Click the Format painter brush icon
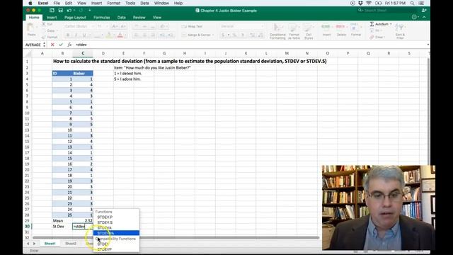Viewport: 453px width, 255px height. pos(44,37)
